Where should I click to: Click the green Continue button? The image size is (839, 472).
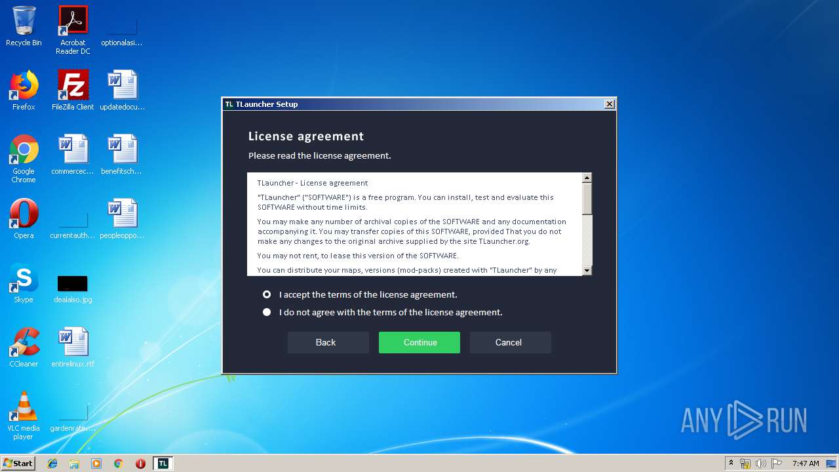coord(419,342)
